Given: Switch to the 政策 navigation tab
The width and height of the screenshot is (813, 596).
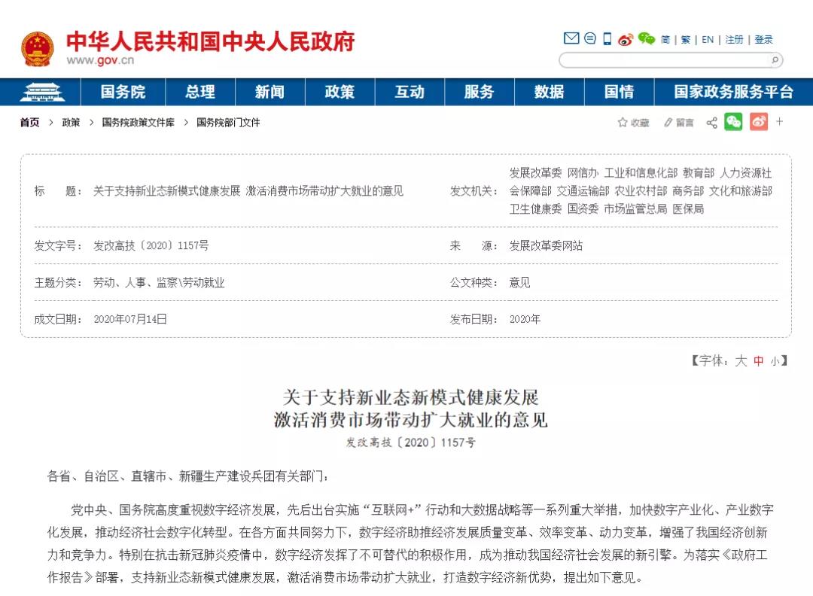Looking at the screenshot, I should (x=340, y=92).
